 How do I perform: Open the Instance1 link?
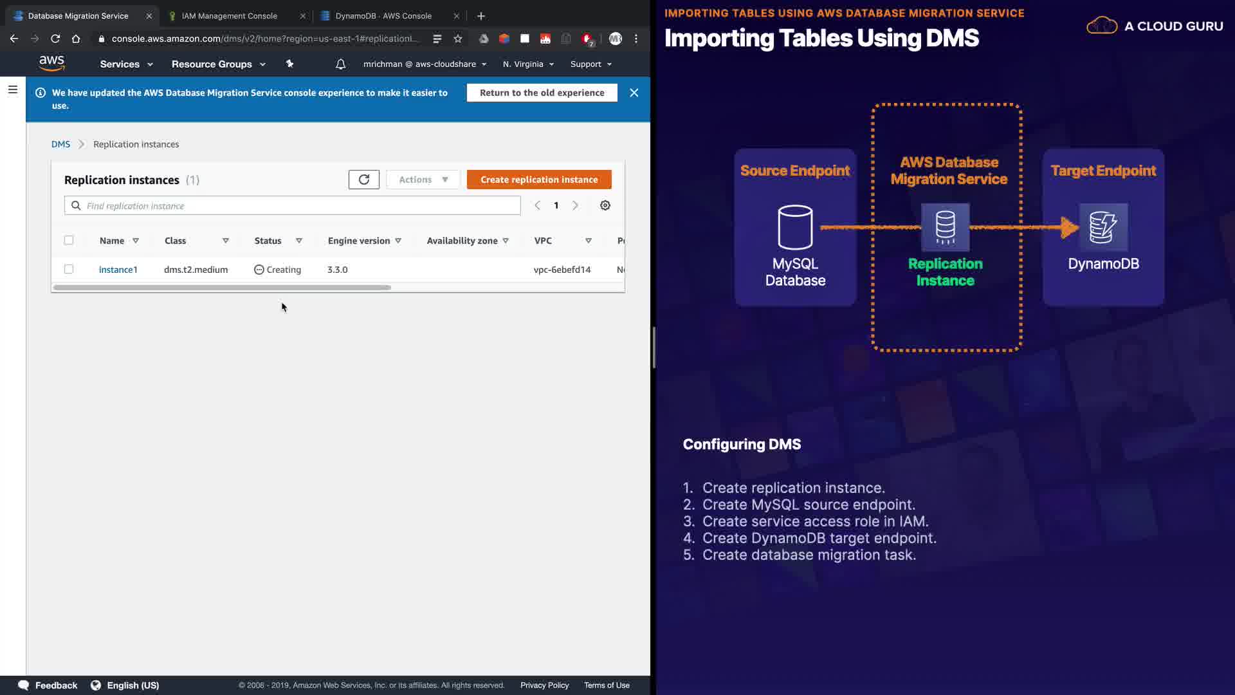(118, 270)
